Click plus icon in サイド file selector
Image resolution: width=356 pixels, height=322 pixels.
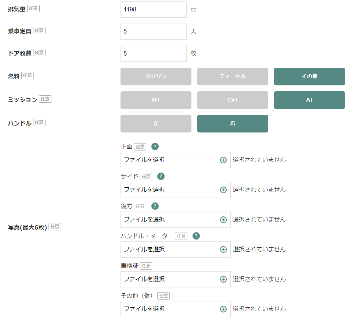(223, 190)
